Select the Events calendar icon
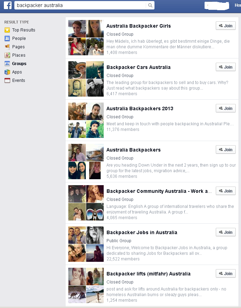The height and width of the screenshot is (308, 241). [7, 80]
